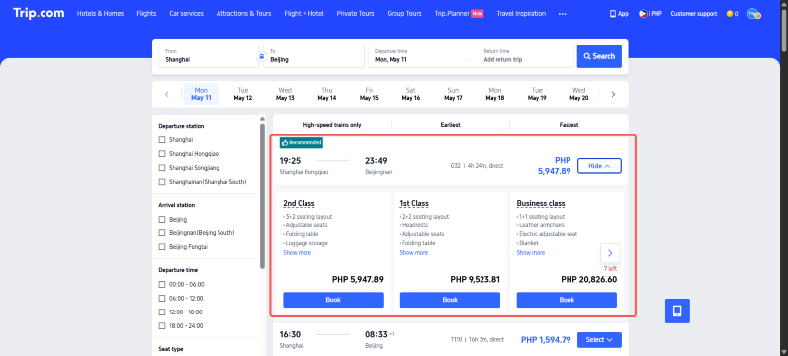Open Car services menu
The image size is (788, 356).
[x=187, y=14]
